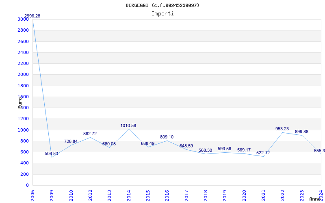Click the 2014 x-axis year label

(129, 195)
